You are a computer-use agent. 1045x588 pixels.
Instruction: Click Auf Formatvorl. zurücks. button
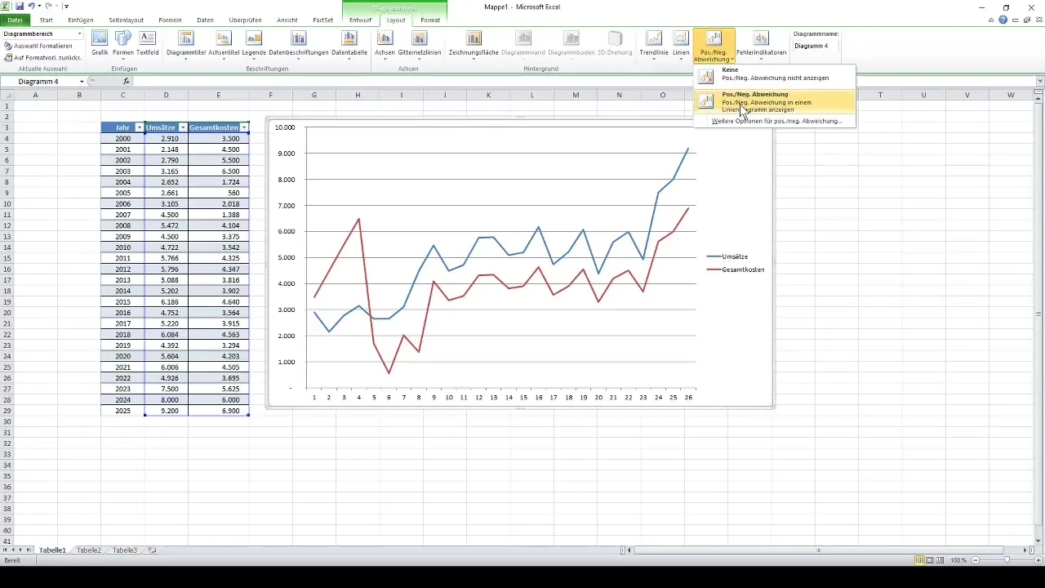42,57
